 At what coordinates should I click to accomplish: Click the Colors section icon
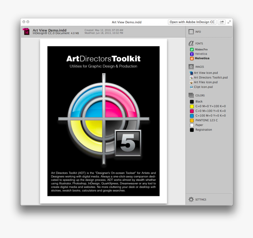191,95
